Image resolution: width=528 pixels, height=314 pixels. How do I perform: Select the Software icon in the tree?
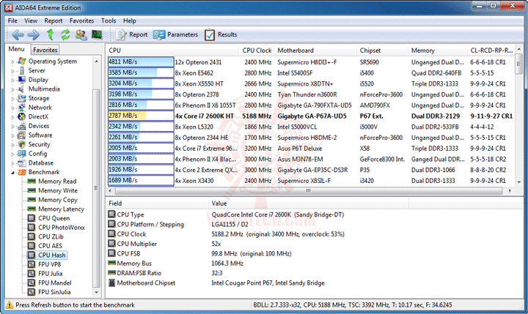(21, 135)
